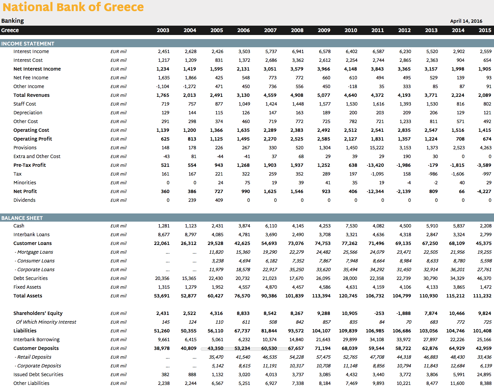
Task: Select Corporate Loans 2014 value 36,201
Action: pos(457,270)
